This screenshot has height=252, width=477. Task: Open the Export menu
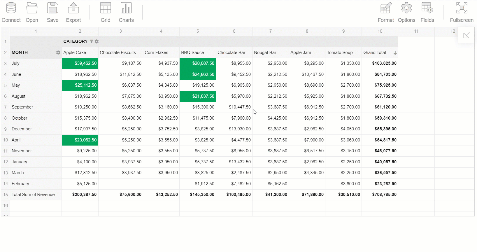pos(73,13)
